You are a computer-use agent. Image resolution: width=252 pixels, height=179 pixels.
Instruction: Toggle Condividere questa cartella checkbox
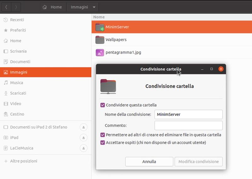(x=103, y=105)
